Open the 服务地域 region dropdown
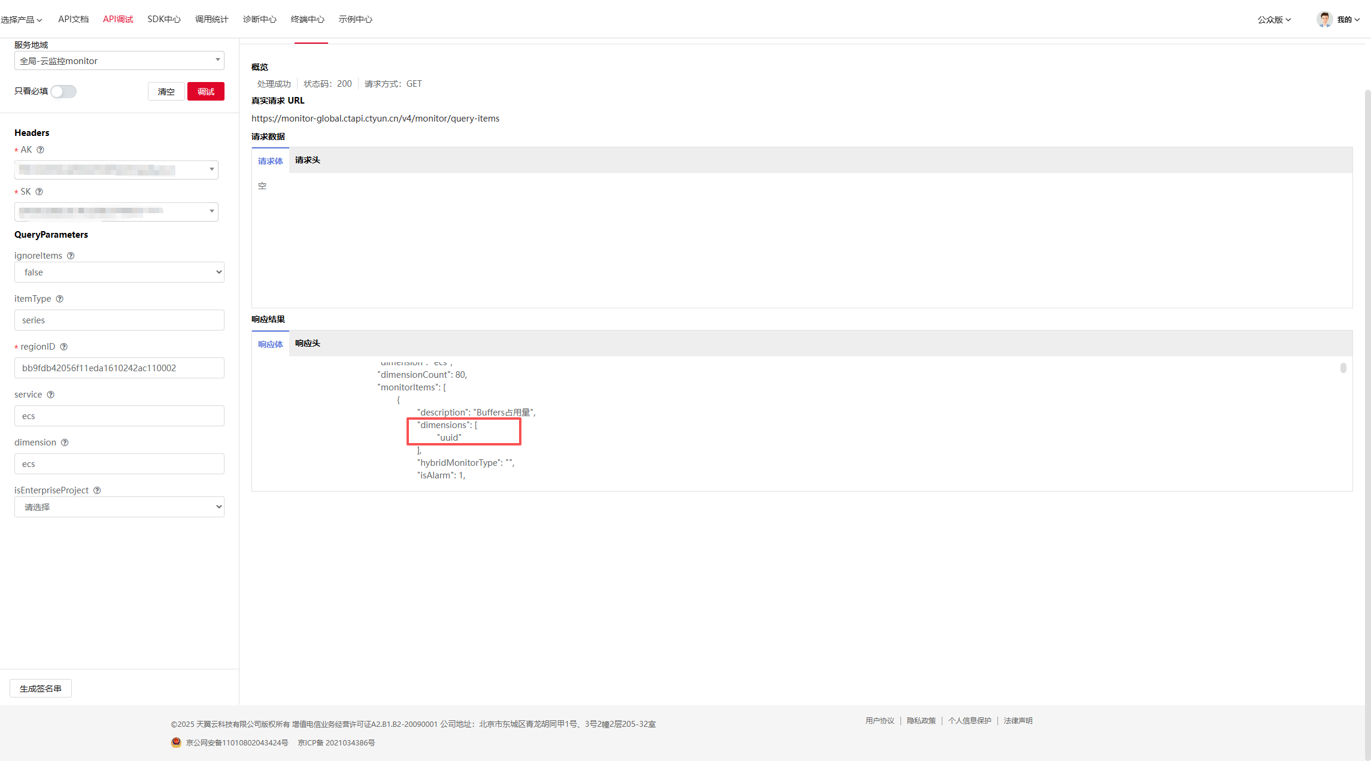Screen dimensions: 1371x761 (119, 60)
